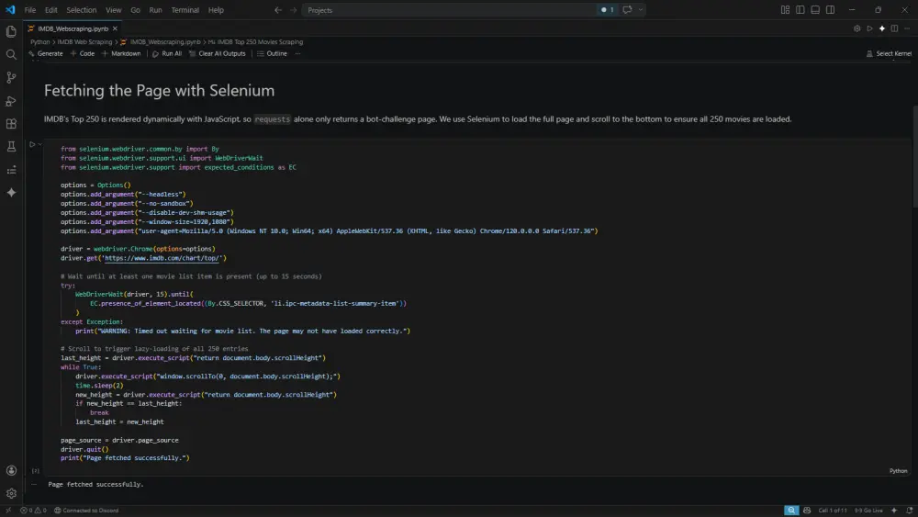Screen dimensions: 918x517
Task: Toggle the primary side bar layout button
Action: 800,10
